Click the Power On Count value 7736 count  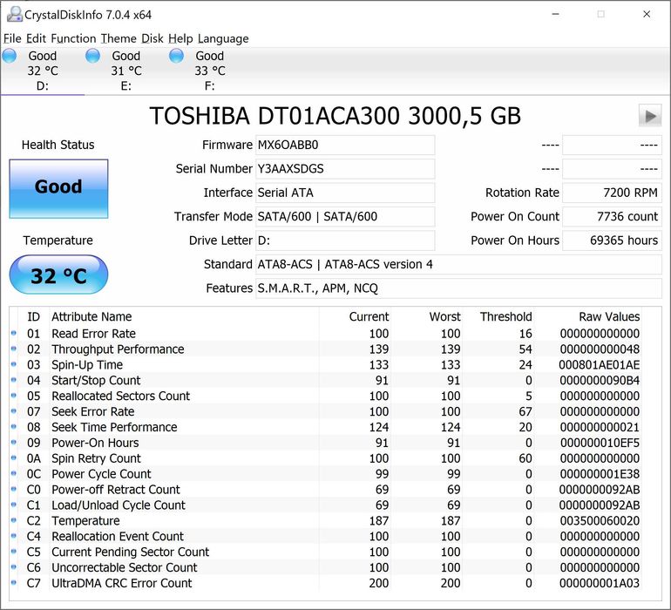click(612, 217)
